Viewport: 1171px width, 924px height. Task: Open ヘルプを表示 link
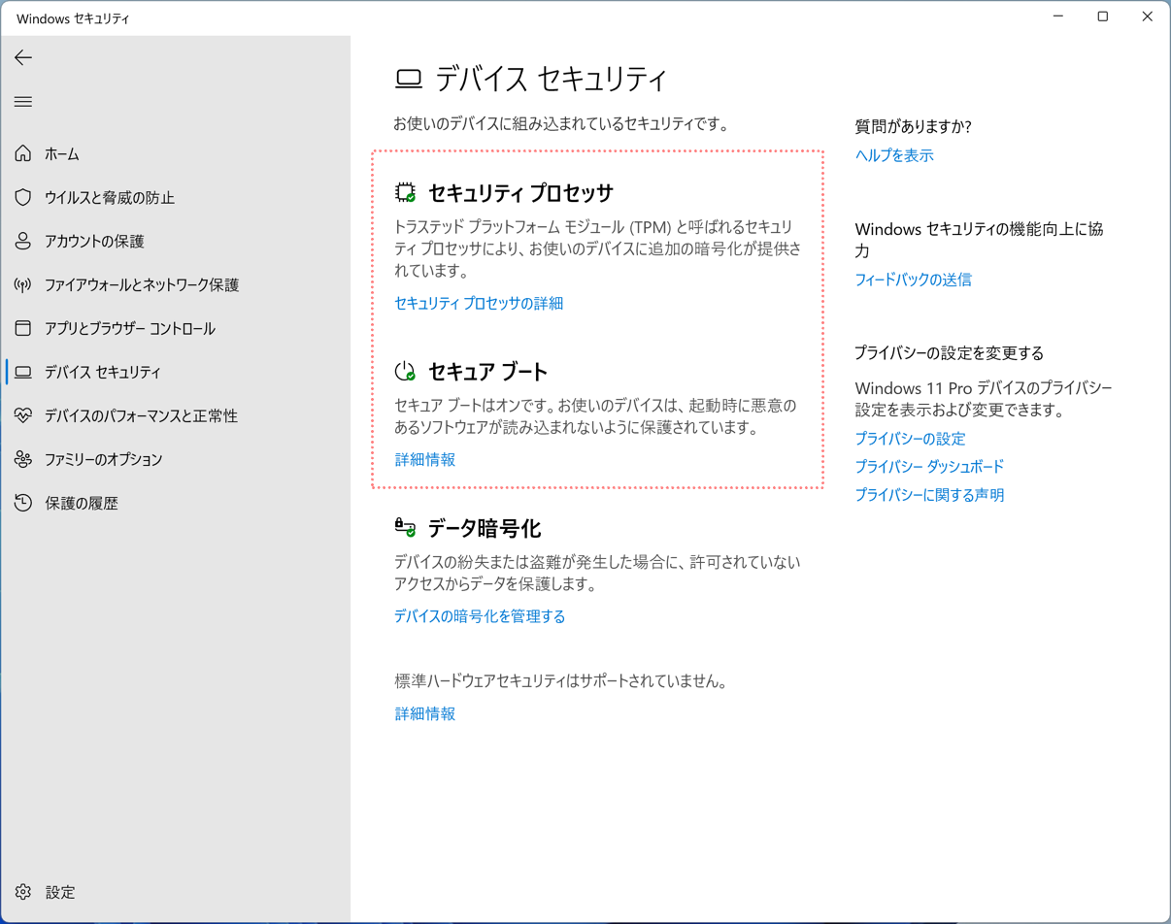click(x=893, y=155)
